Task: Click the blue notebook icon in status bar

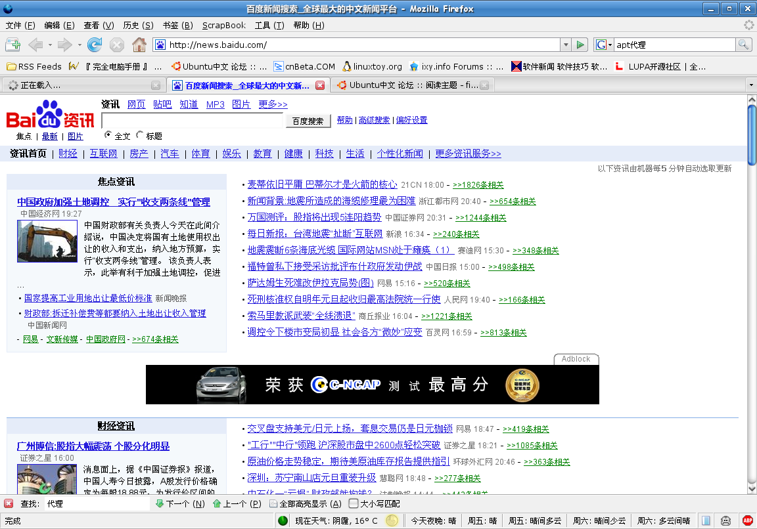Action: [x=705, y=521]
